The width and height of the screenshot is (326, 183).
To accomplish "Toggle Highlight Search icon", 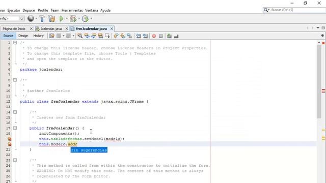I will coord(101,36).
